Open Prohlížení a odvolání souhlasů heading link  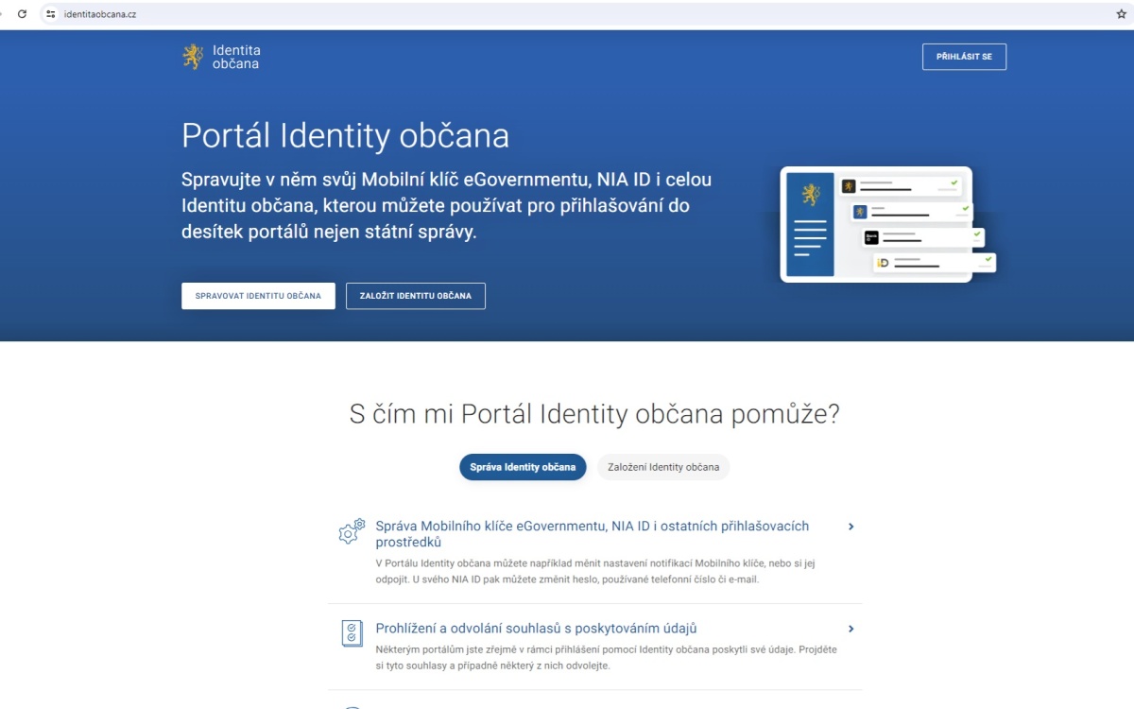pyautogui.click(x=536, y=629)
